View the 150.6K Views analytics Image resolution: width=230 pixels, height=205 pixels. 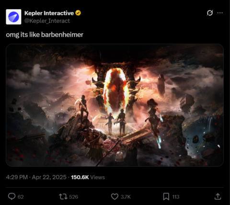[88, 177]
